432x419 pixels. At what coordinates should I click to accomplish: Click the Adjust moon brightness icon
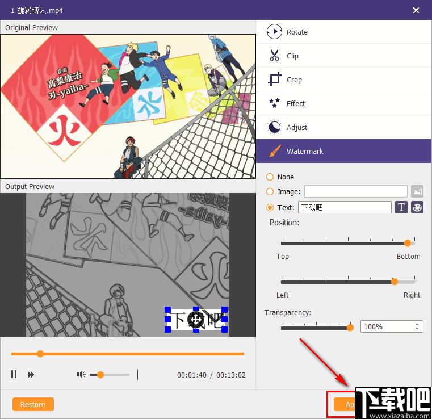pyautogui.click(x=274, y=127)
